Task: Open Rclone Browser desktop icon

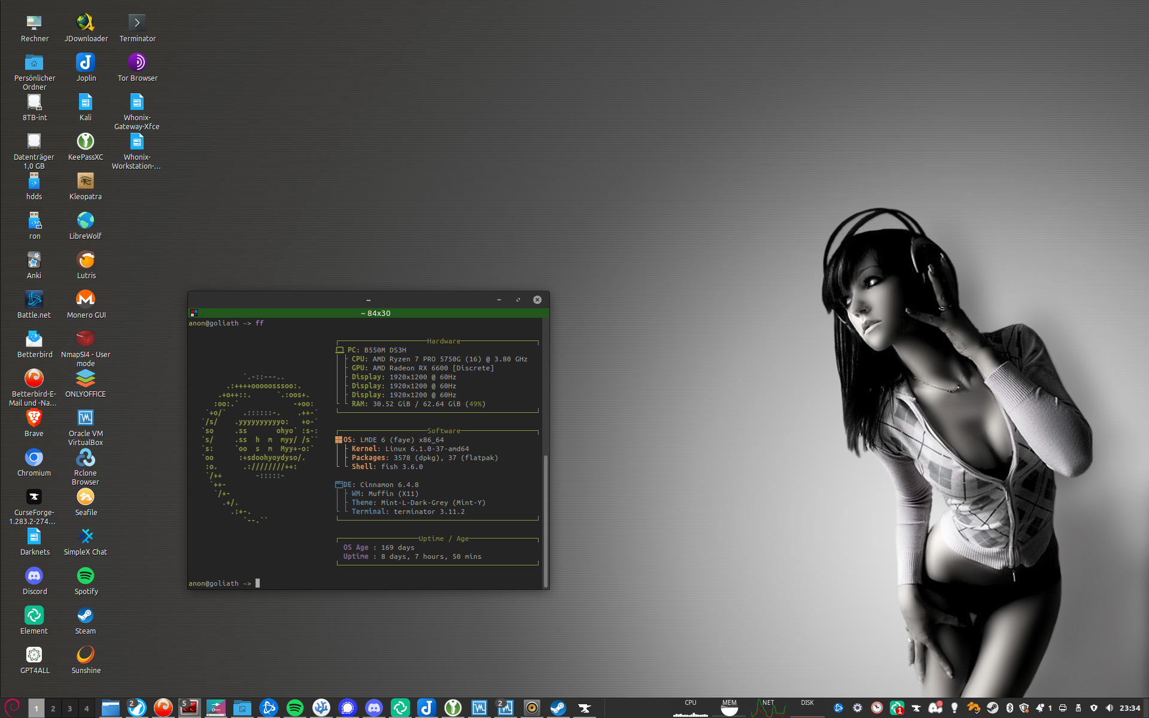Action: (x=86, y=467)
